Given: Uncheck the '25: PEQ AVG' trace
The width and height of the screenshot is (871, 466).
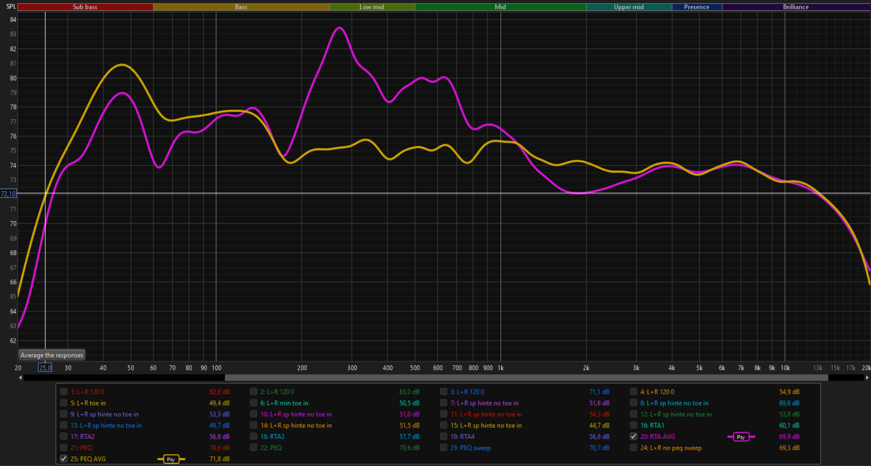Looking at the screenshot, I should click(63, 458).
